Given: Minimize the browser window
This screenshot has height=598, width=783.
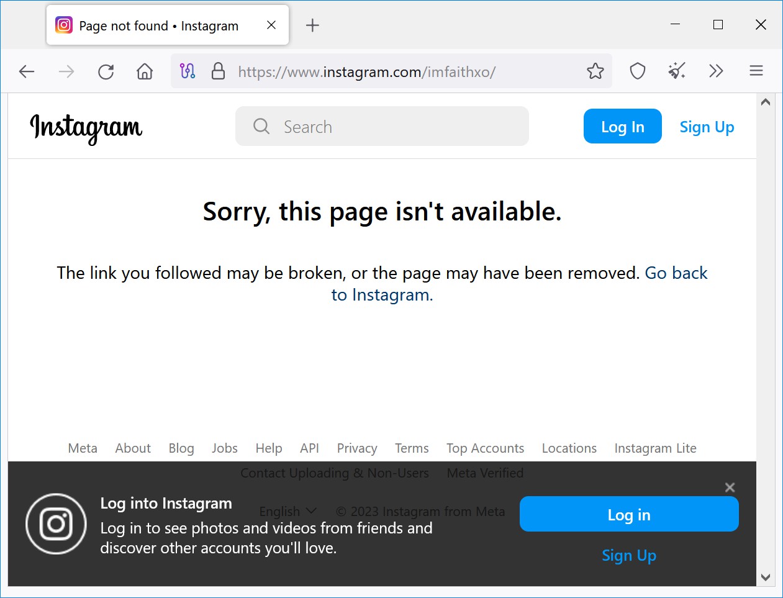Looking at the screenshot, I should coord(676,24).
